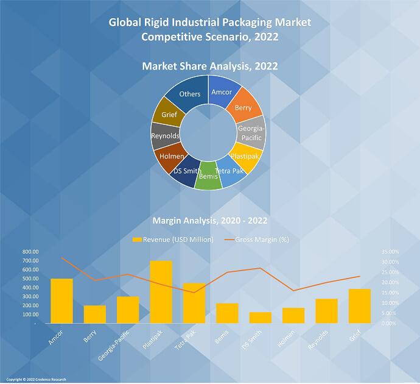Select the tallest bar for Plastipak
Screen dimensions: 420x384
click(x=161, y=292)
